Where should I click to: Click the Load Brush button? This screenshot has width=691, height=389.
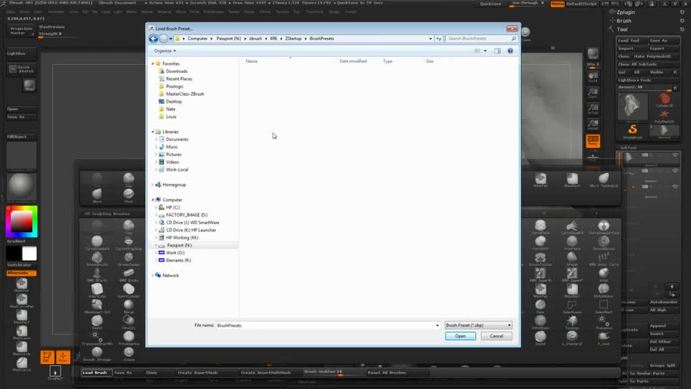96,373
